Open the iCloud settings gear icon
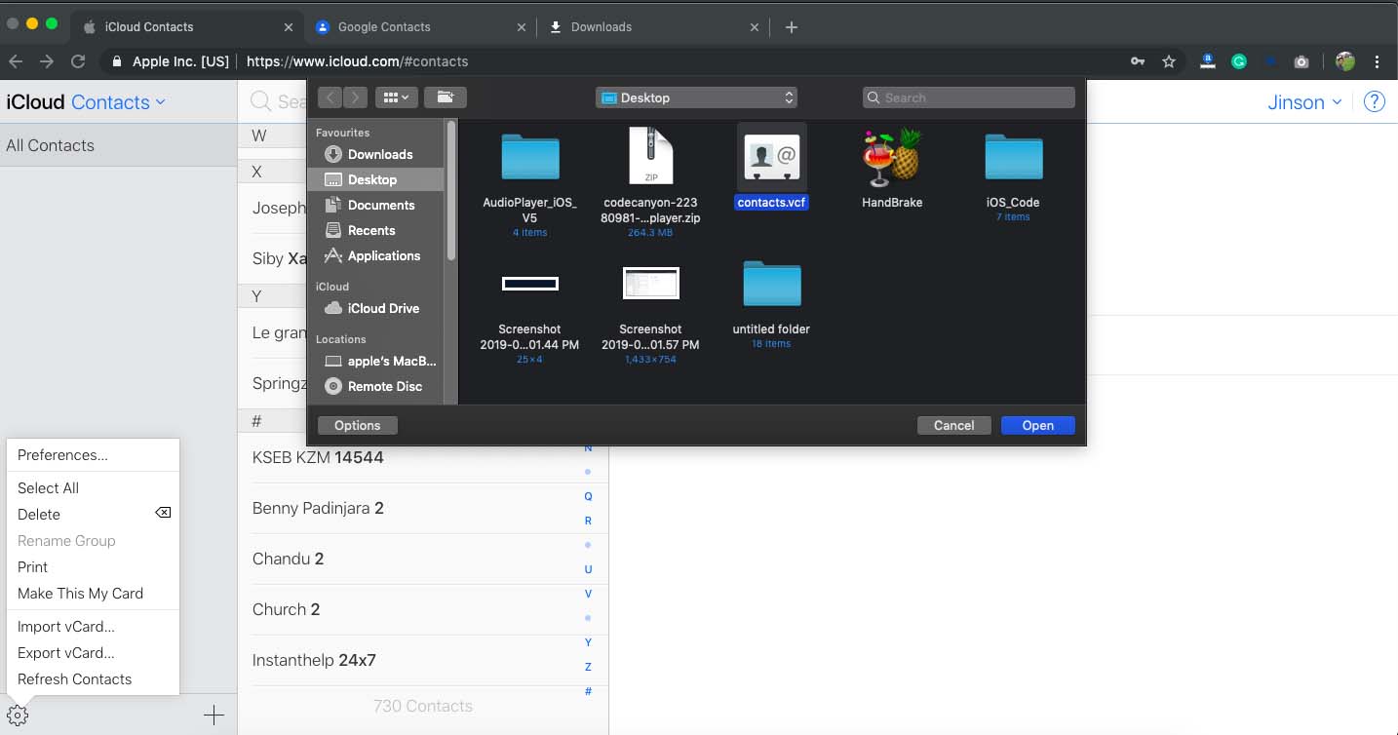Screen dimensions: 1398x735 tap(18, 716)
